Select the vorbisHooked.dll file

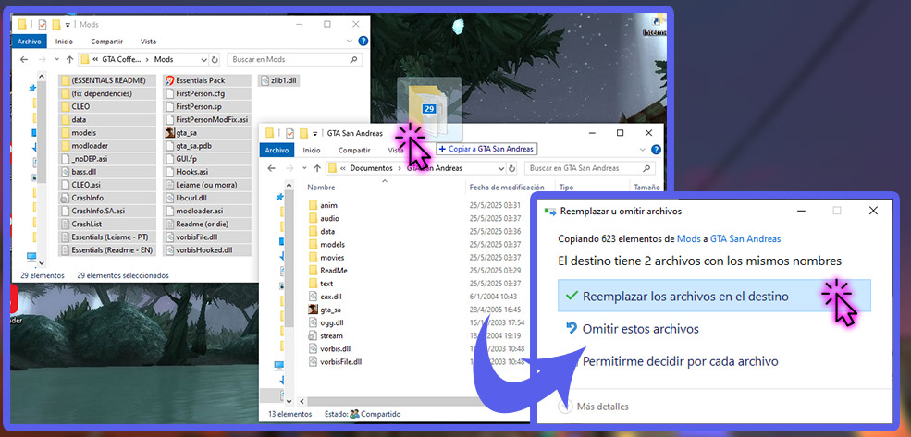click(207, 250)
